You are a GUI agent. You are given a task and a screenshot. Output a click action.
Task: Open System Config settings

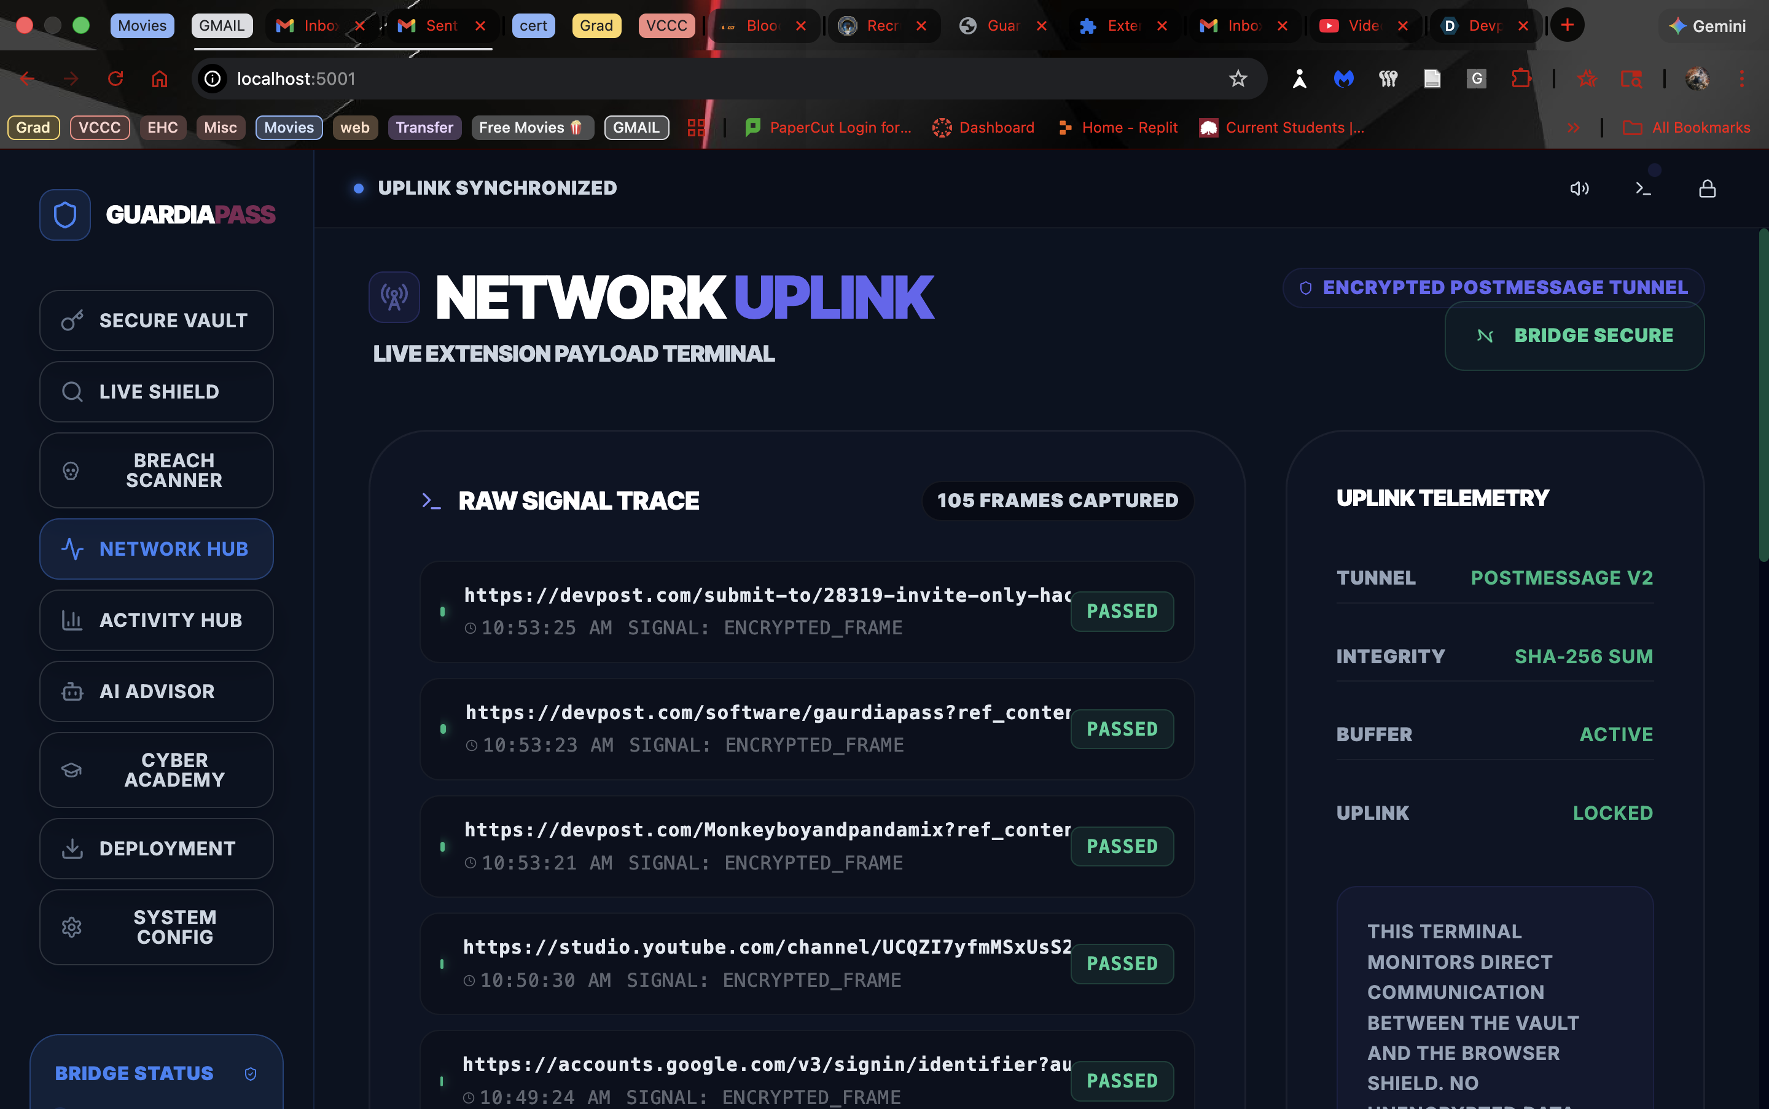tap(156, 927)
